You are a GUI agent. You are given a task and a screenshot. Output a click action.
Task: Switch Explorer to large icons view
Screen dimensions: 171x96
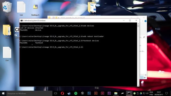pos(145,78)
